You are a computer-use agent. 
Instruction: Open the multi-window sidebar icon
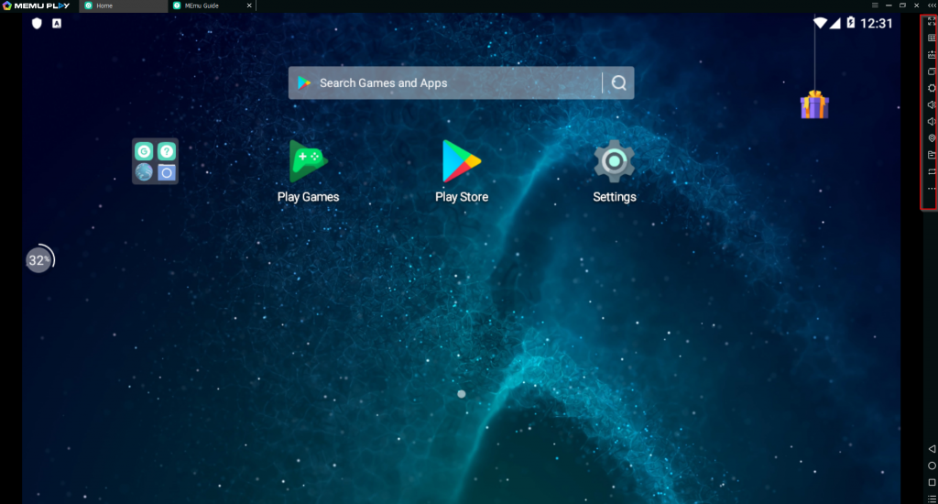tap(932, 71)
